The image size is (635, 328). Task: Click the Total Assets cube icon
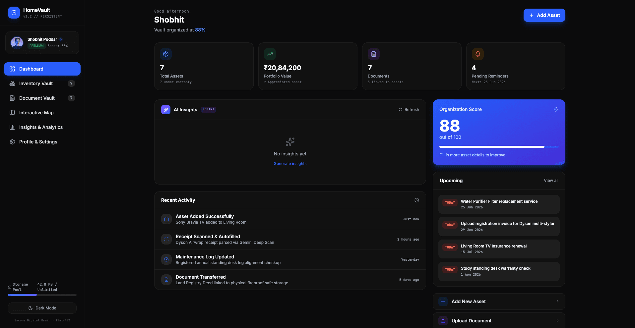point(166,54)
